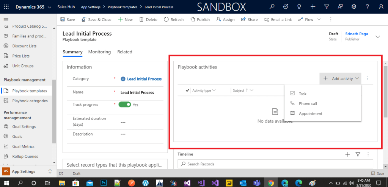Screen dimensions: 388x187
Task: Toggle the Track progress switch
Action: click(125, 104)
